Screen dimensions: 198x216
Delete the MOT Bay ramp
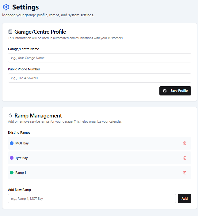coord(185,143)
